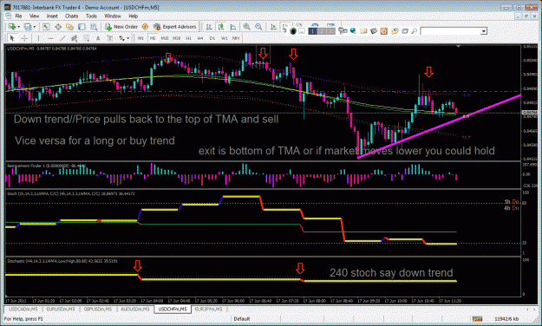Open the Data Window crosshair icon
Screen dimensions: 542x326
pos(58,27)
